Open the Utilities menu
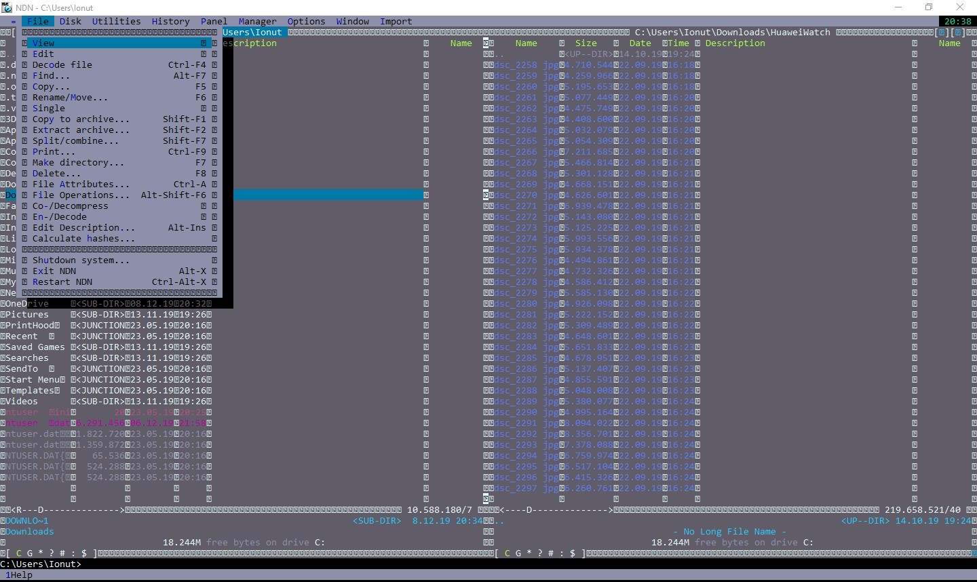The image size is (977, 582). (x=117, y=21)
